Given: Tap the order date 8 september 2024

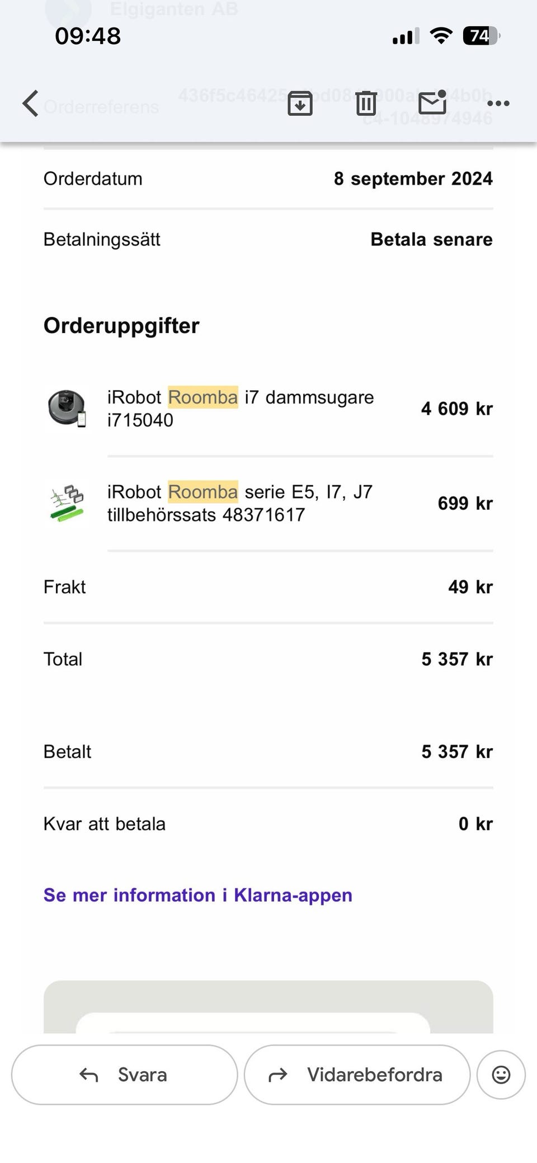Looking at the screenshot, I should 413,179.
